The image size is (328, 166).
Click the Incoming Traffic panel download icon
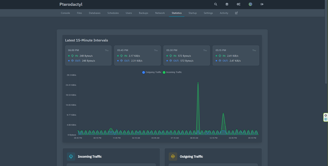(71, 156)
